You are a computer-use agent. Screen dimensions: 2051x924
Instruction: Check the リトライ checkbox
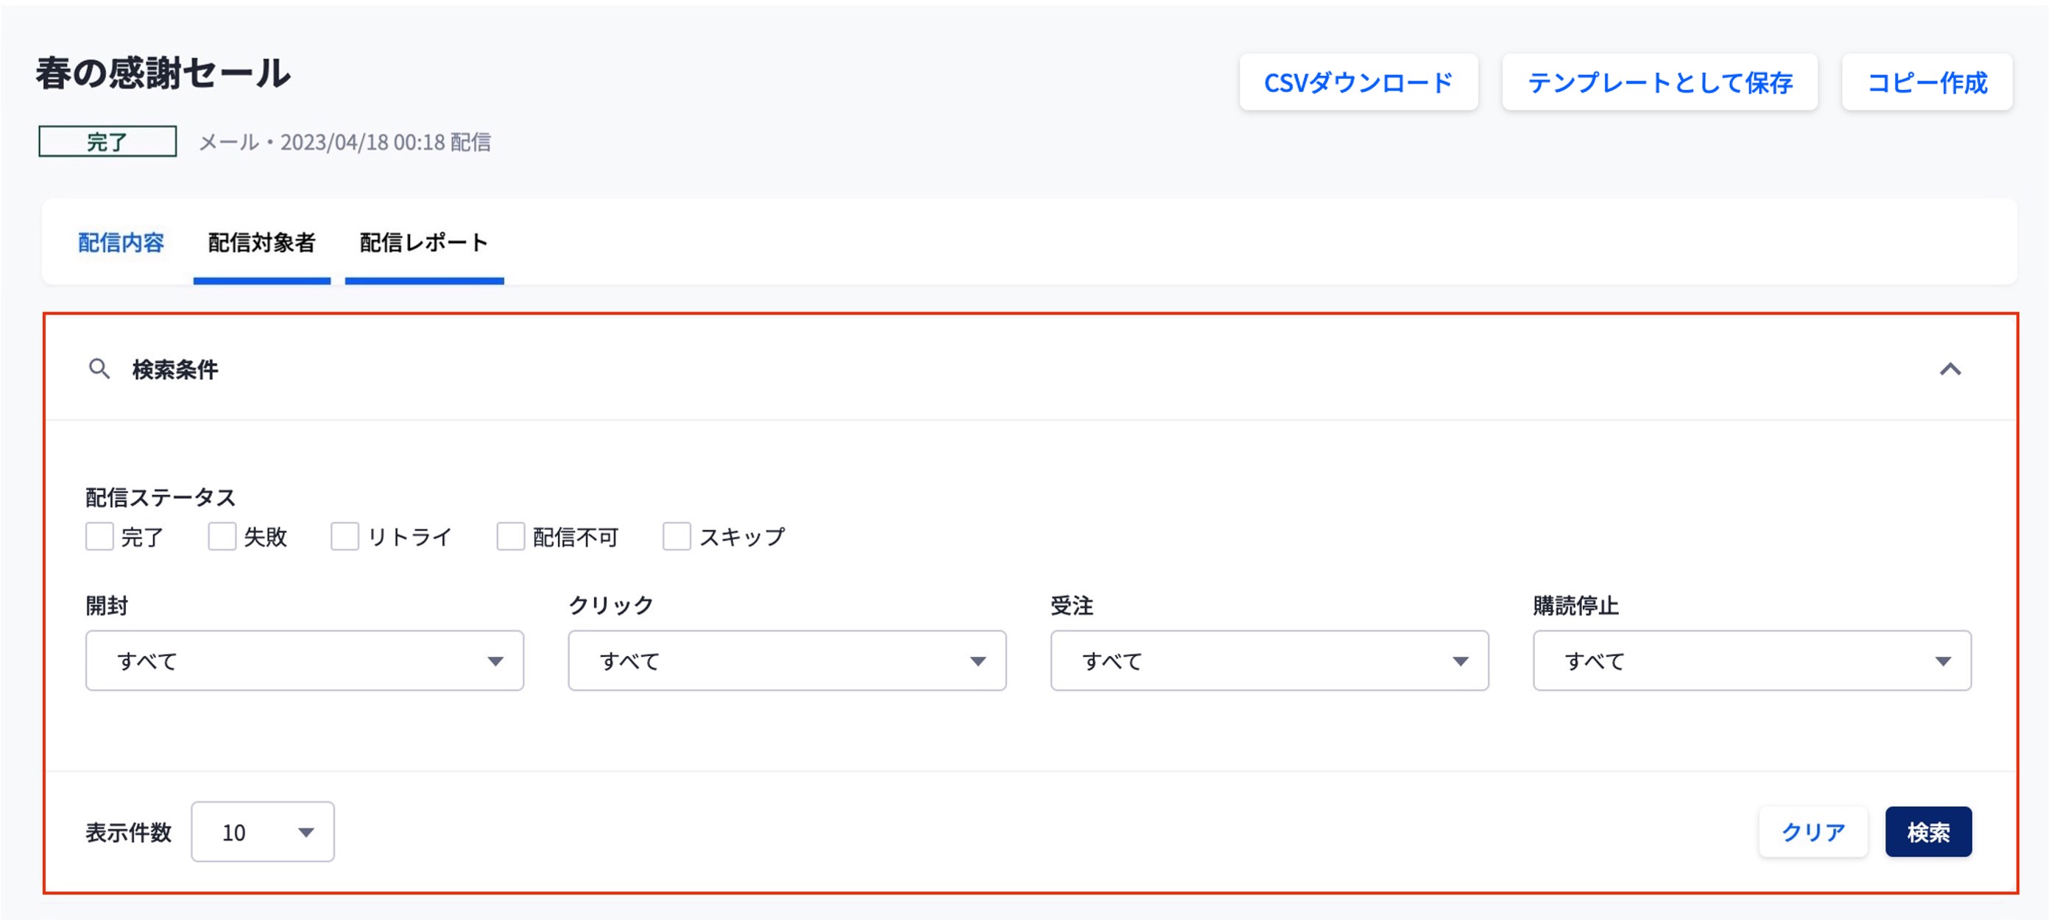(x=345, y=537)
